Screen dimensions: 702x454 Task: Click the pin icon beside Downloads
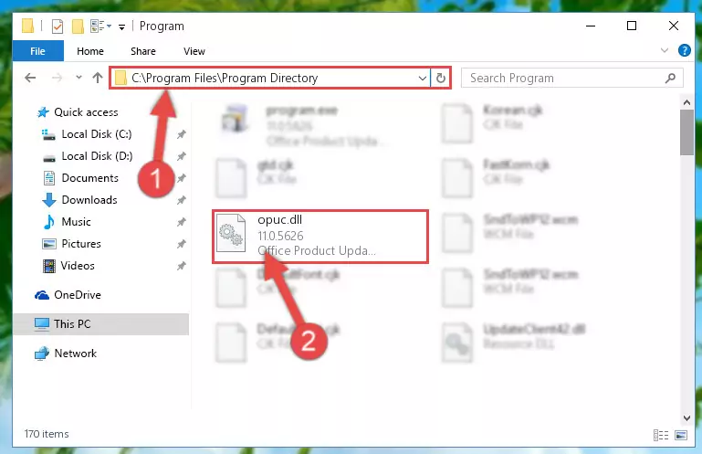[x=182, y=200]
